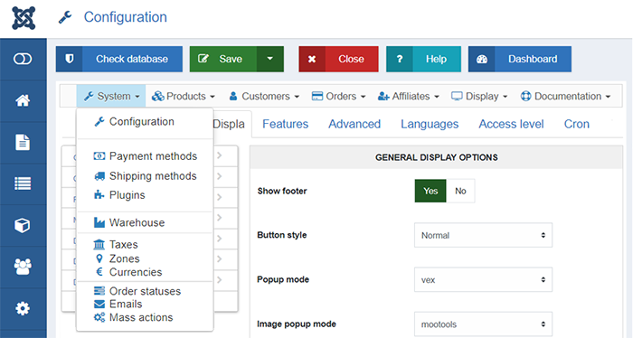This screenshot has height=338, width=633.
Task: Click the red Close button
Action: point(338,59)
